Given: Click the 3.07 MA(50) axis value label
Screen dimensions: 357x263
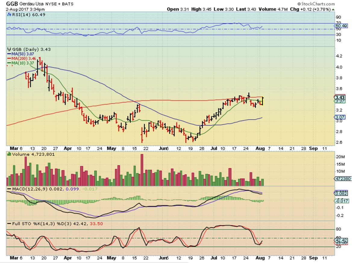Looking at the screenshot, I should pyautogui.click(x=340, y=117).
